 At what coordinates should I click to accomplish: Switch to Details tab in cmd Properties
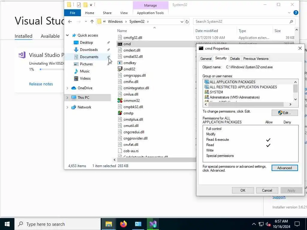[x=235, y=59]
